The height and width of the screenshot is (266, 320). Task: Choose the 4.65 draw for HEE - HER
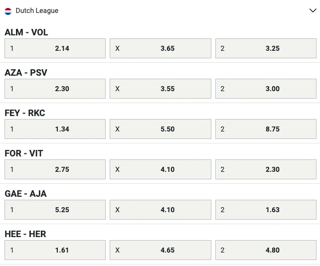[160, 250]
